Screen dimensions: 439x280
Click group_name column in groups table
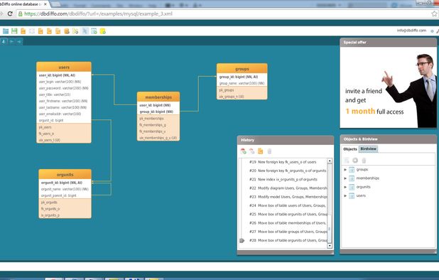[x=242, y=83]
